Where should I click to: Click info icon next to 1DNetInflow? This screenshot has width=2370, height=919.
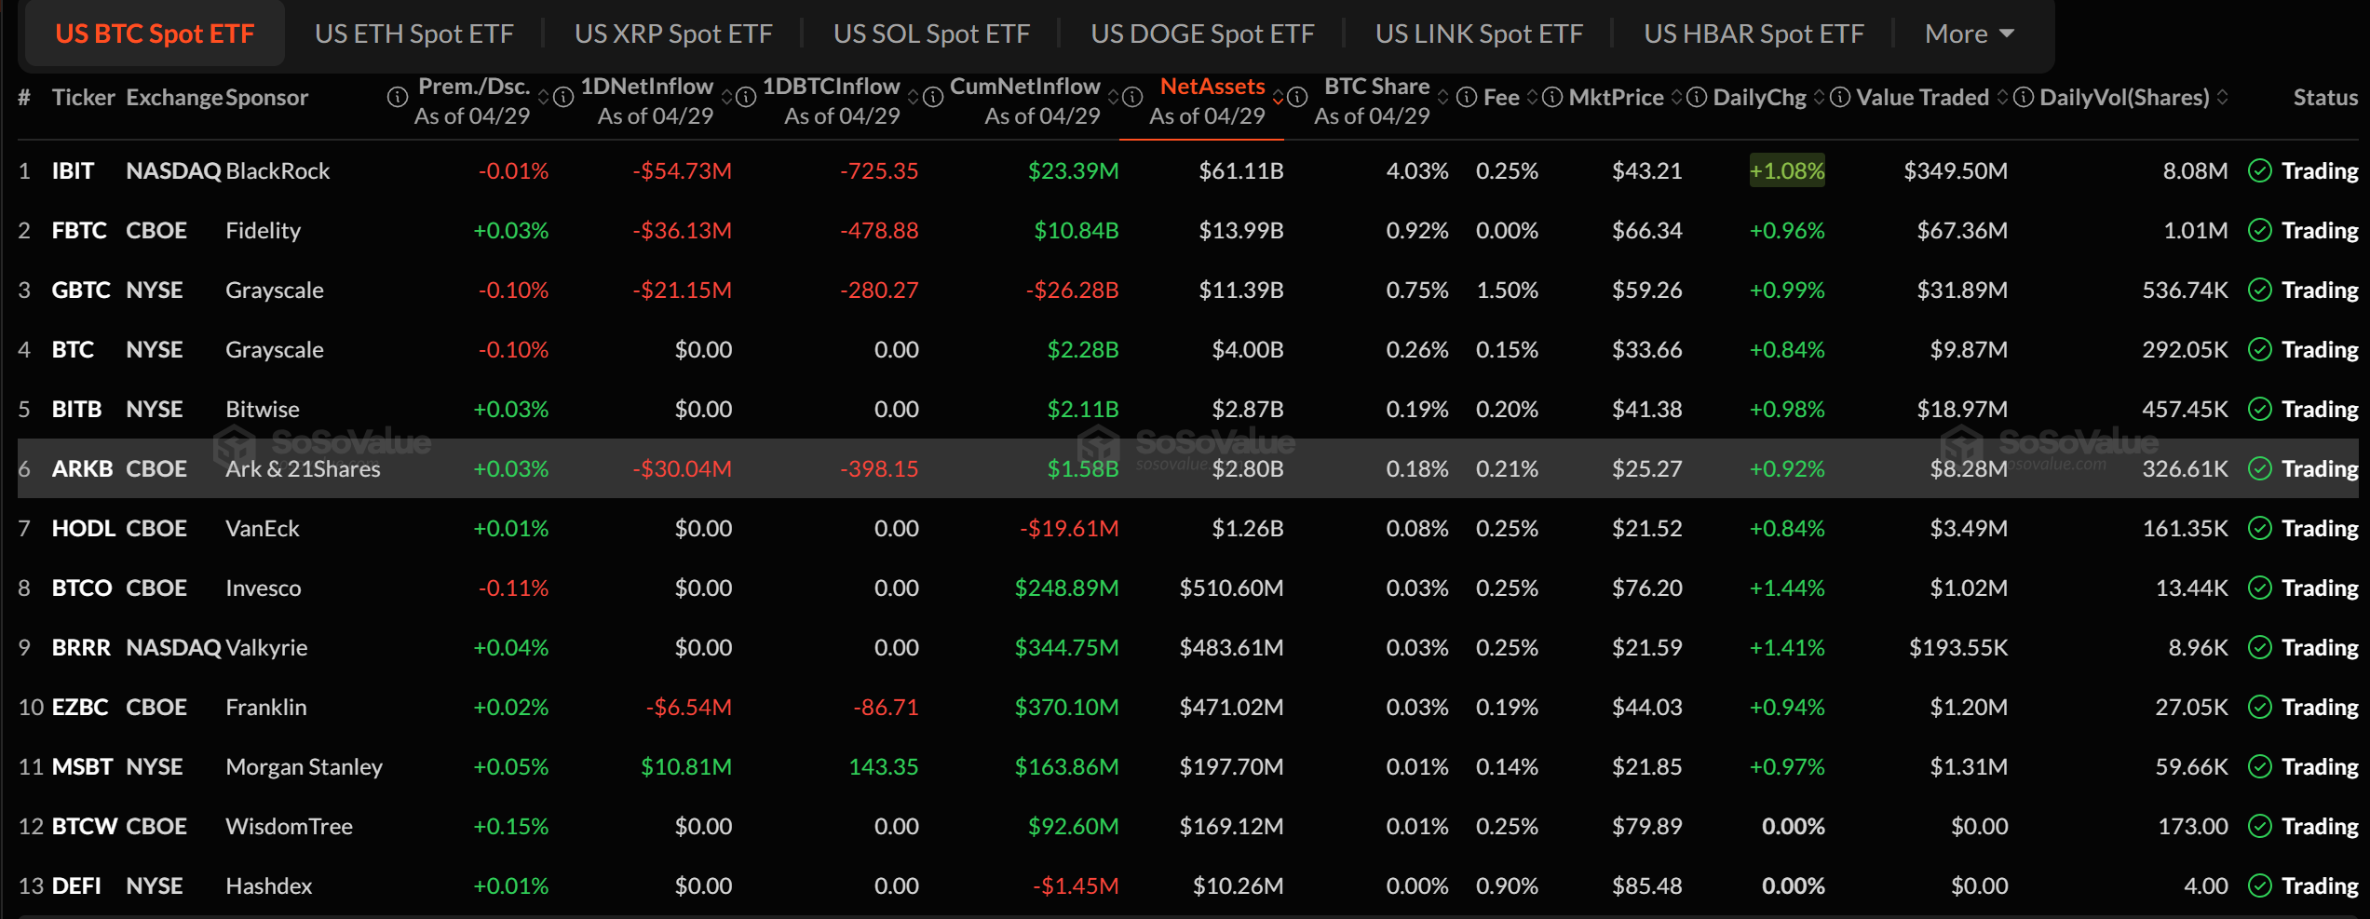point(563,97)
